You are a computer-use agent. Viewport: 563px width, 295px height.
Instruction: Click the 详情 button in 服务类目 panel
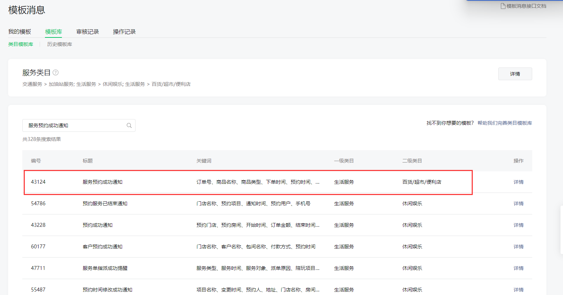[x=515, y=74]
